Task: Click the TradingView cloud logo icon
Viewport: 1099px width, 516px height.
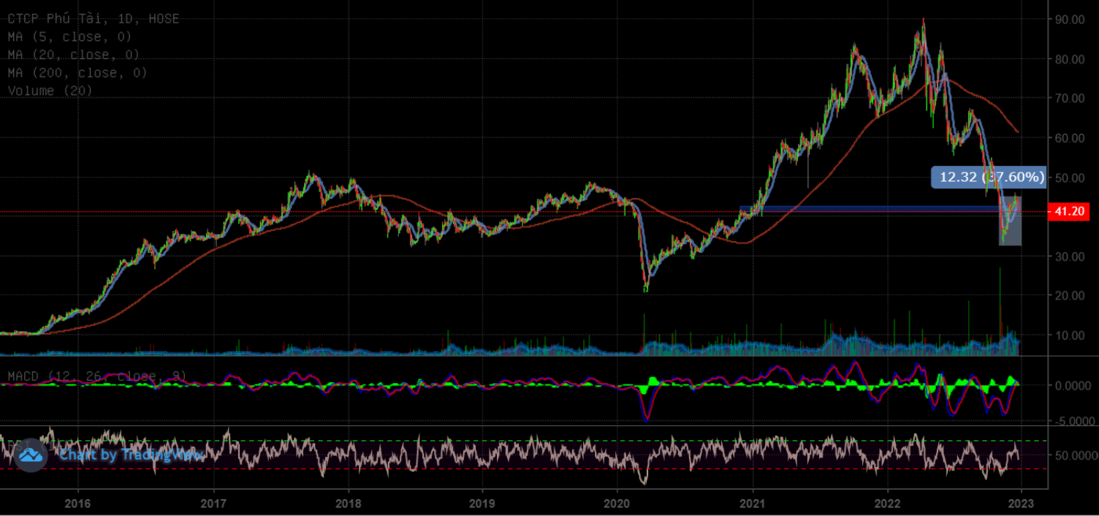Action: 30,455
